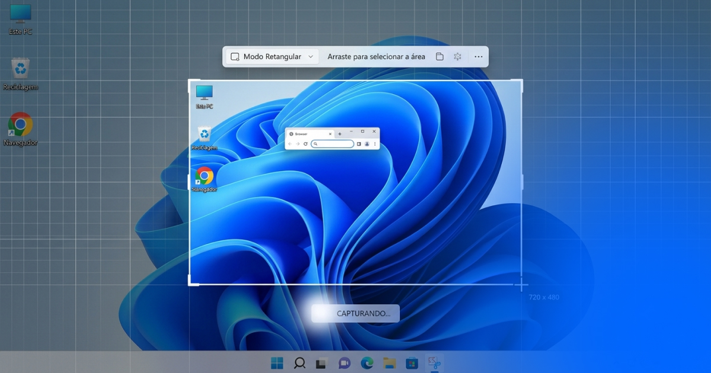The width and height of the screenshot is (711, 373).
Task: Open a new tab with the plus button
Action: pyautogui.click(x=340, y=134)
